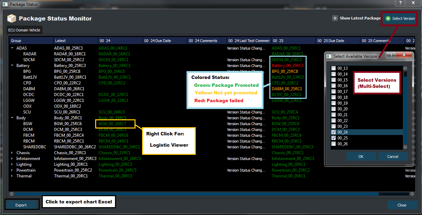422x215 pixels.
Task: Check version 00_21 in the list
Action: [x=333, y=115]
